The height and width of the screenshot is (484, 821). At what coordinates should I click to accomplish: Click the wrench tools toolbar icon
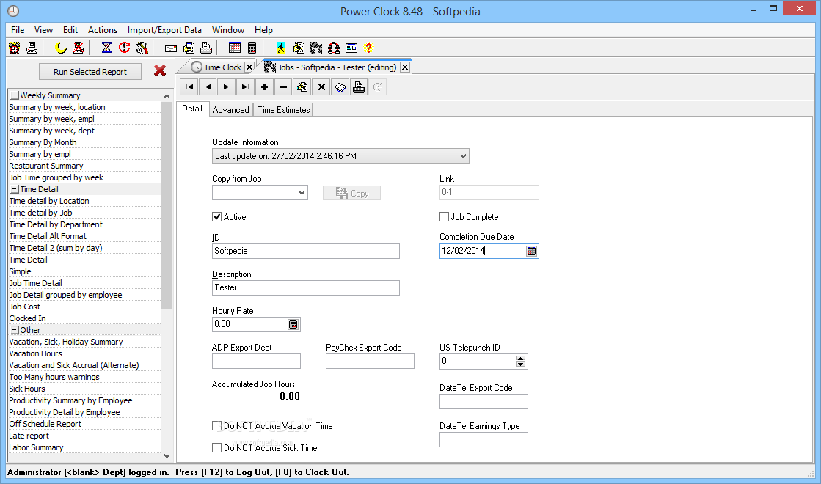142,48
